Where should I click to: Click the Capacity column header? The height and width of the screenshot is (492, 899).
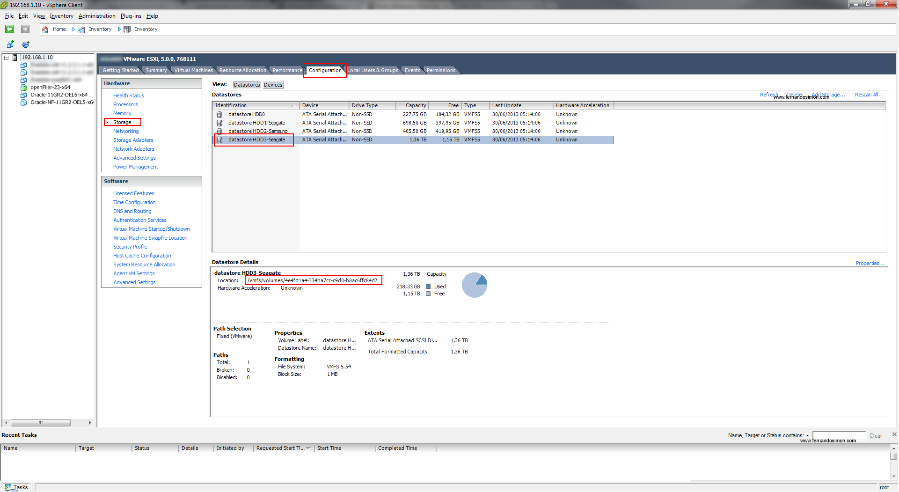point(412,106)
